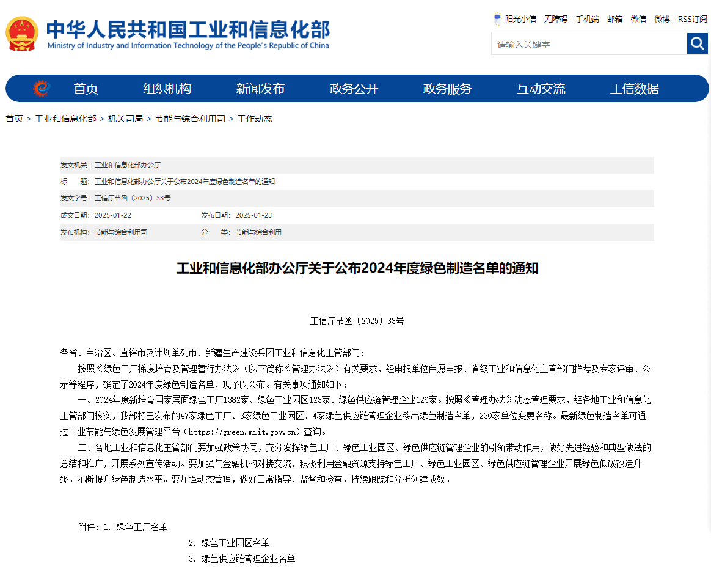Select 新闻发布 in the navigation bar
This screenshot has width=711, height=577.
260,89
